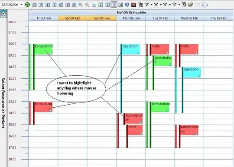Select the Tue 07 Feb day header
The width and height of the screenshot is (234, 167).
[160, 18]
